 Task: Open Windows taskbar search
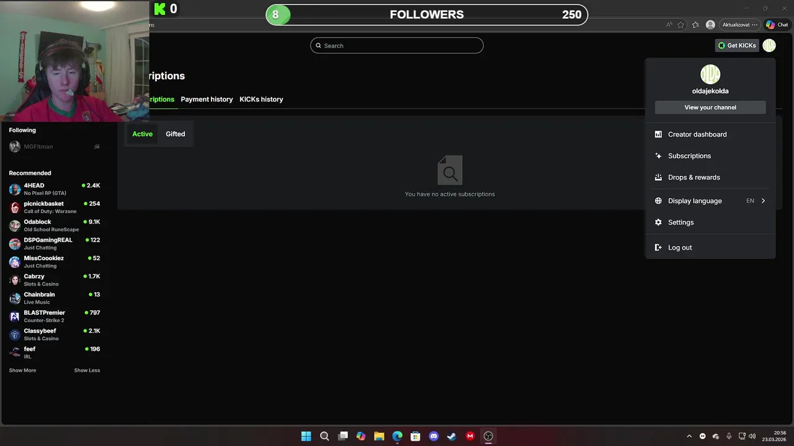coord(324,436)
